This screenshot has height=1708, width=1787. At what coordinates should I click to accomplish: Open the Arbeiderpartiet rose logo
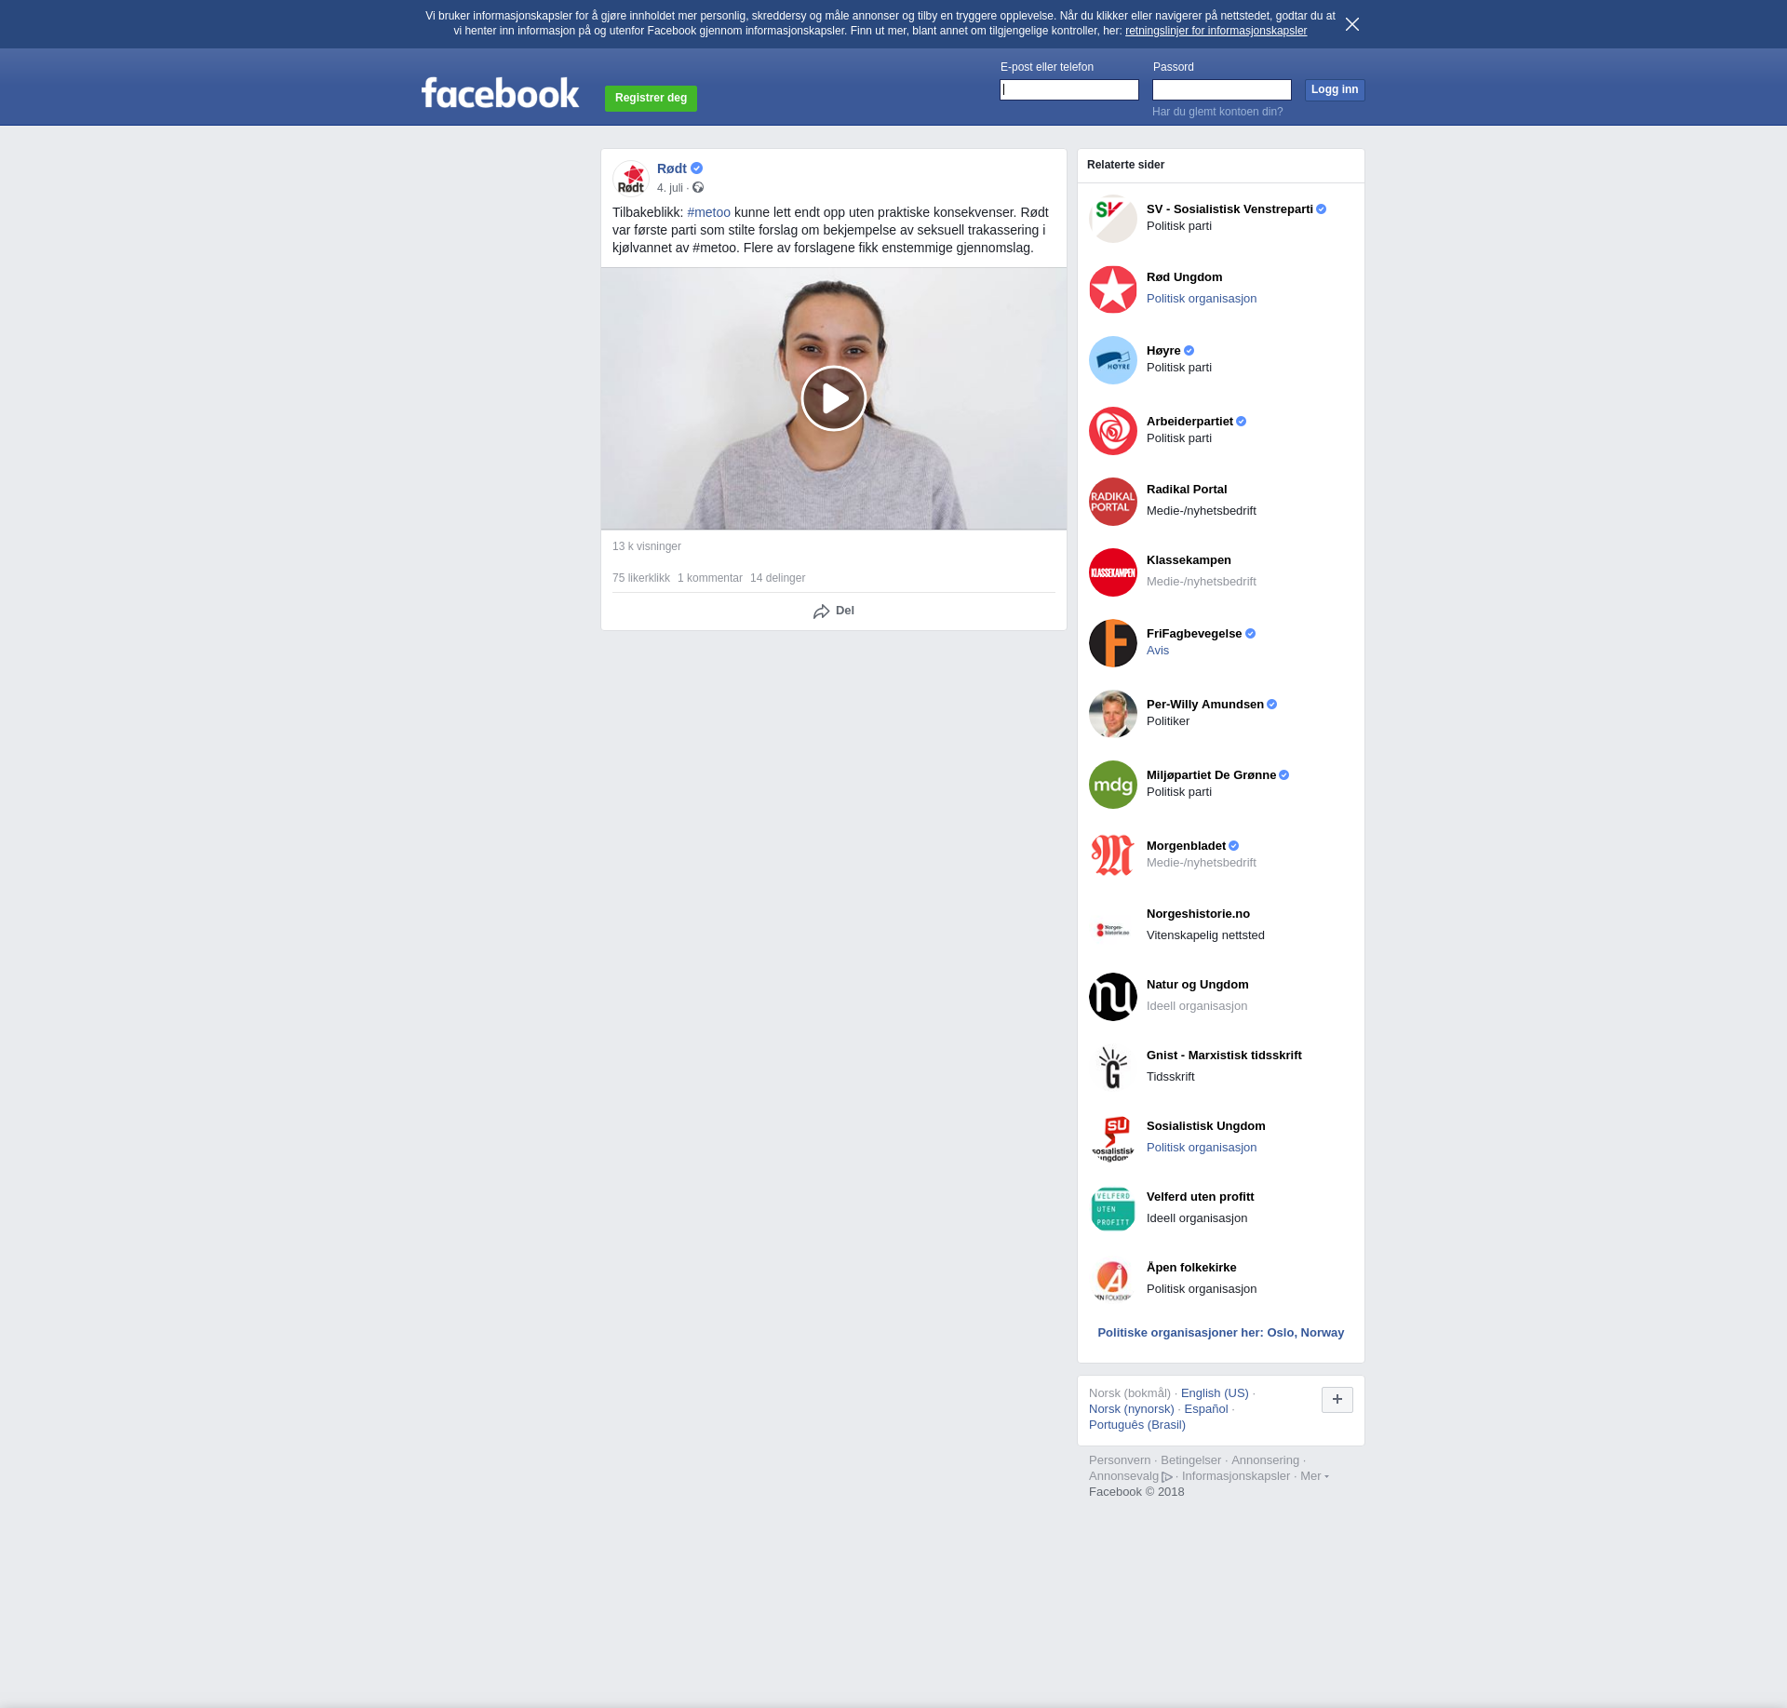click(x=1113, y=431)
